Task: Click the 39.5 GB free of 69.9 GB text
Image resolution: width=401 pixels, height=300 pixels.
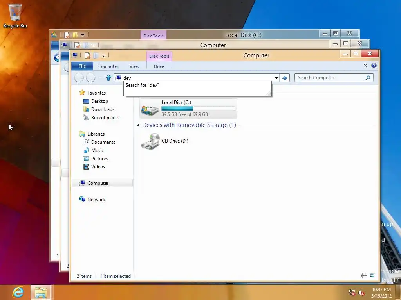Action: 185,114
